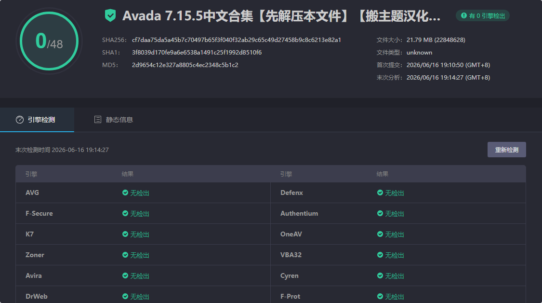
Task: Click the DrWeb engine name
Action: pos(36,296)
